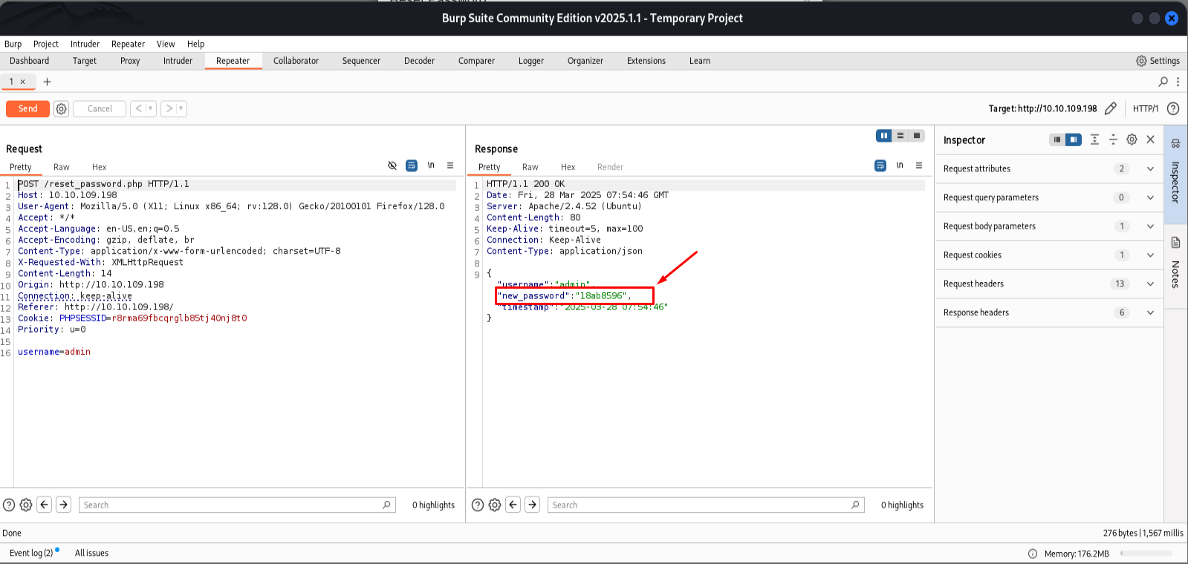Expand all Inspector sections icon
Image resolution: width=1188 pixels, height=564 pixels.
1094,140
